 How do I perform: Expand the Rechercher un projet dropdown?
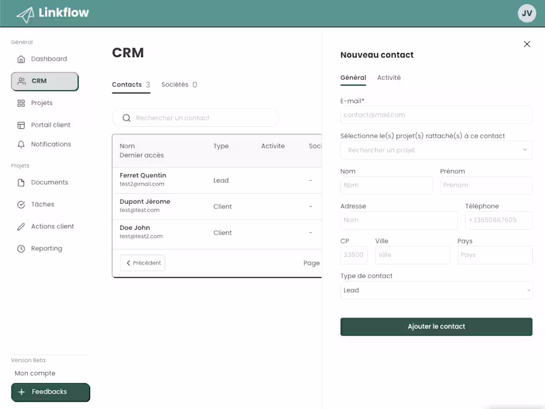[436, 150]
